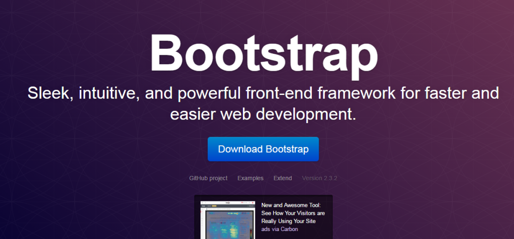Go to the Extend link

[283, 178]
